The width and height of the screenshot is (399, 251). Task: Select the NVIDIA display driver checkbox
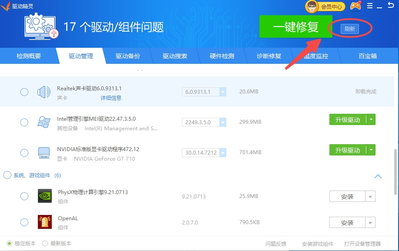(24, 153)
